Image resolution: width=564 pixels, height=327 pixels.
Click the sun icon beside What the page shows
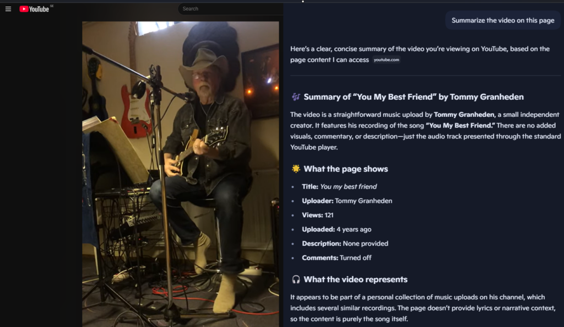tap(296, 169)
